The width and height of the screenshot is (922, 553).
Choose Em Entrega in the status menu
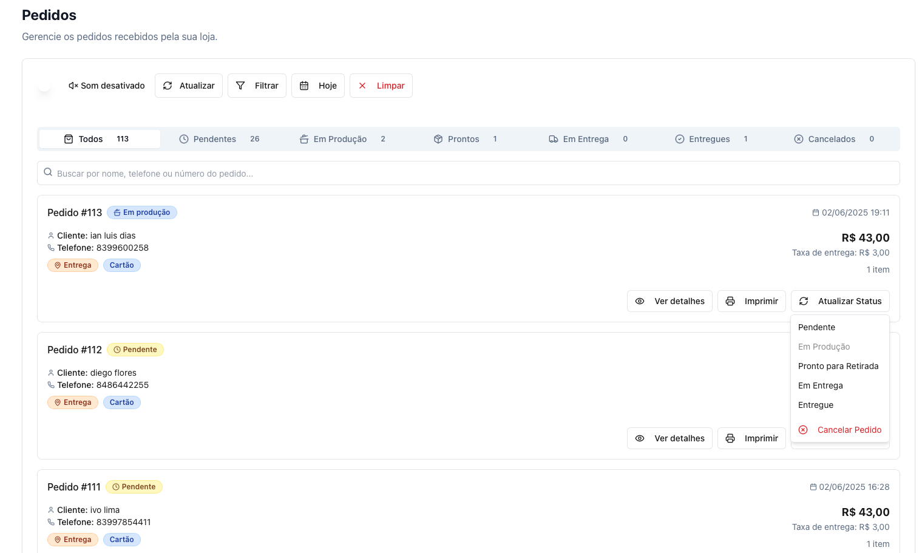click(840, 385)
